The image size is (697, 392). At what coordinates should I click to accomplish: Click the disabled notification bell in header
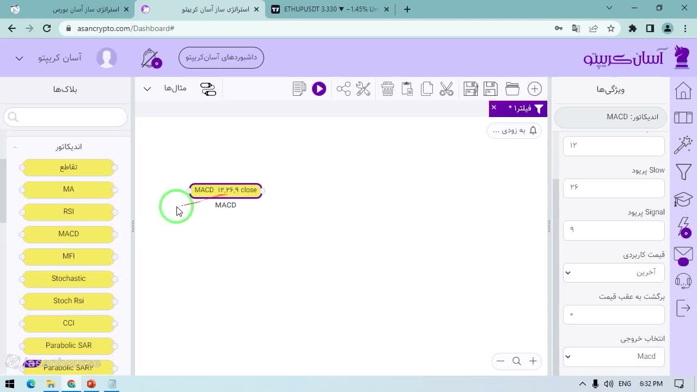point(150,58)
